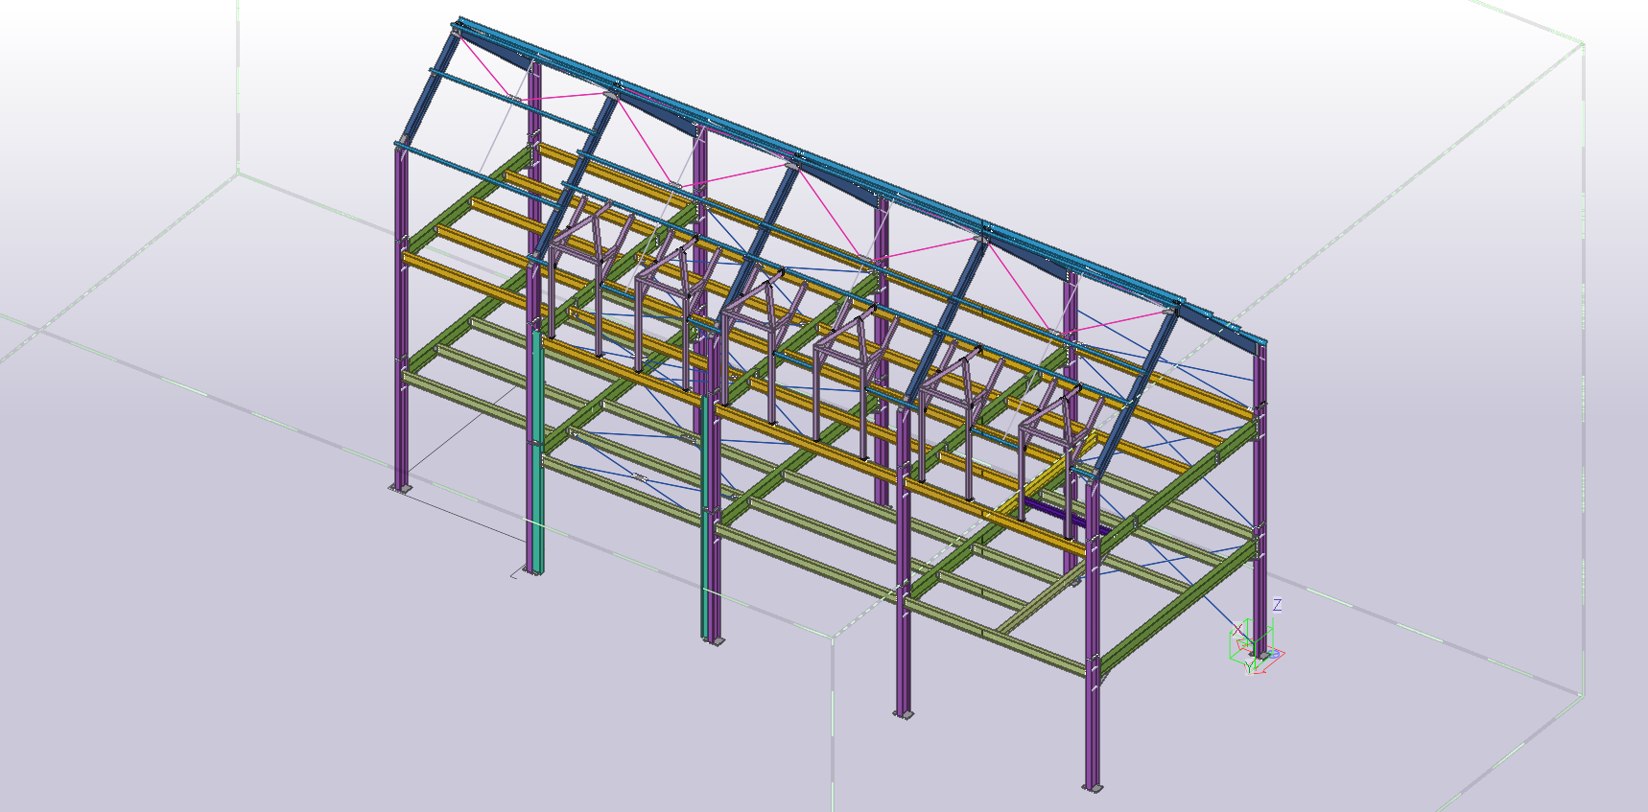Click the Z axis label of coordinate symbol
The image size is (1648, 812).
pos(1277,605)
